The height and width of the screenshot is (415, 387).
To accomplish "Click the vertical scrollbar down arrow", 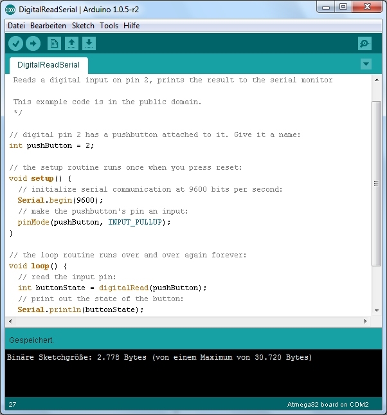I will [x=377, y=310].
